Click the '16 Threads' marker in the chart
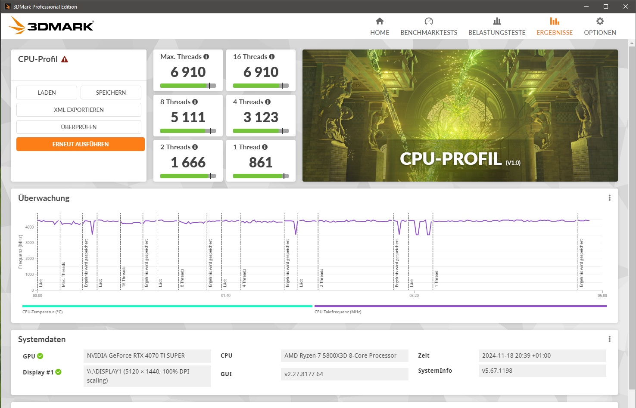 (124, 276)
